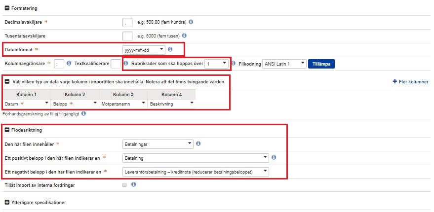Click the Decimalavskiljare input field
Image resolution: width=434 pixels, height=212 pixels.
[127, 22]
